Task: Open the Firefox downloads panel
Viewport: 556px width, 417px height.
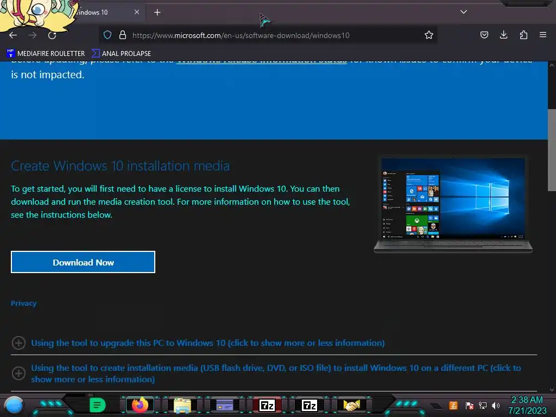Action: tap(503, 35)
